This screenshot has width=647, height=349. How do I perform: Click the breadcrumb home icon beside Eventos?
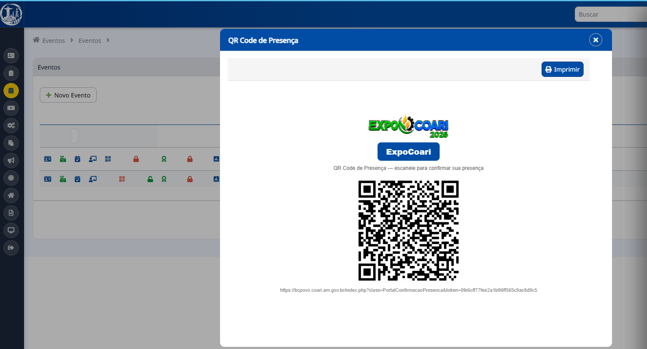point(36,40)
